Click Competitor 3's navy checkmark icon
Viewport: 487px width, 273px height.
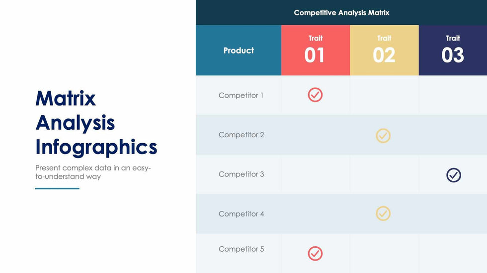[x=453, y=175]
